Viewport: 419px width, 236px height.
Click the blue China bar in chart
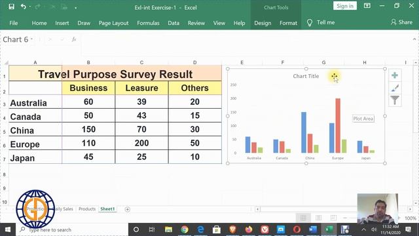304,132
